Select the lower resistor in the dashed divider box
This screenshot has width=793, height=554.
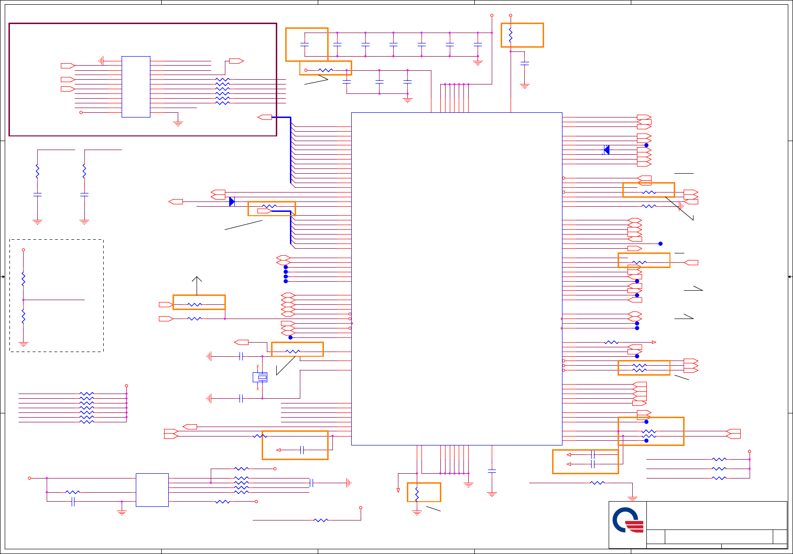pos(23,316)
